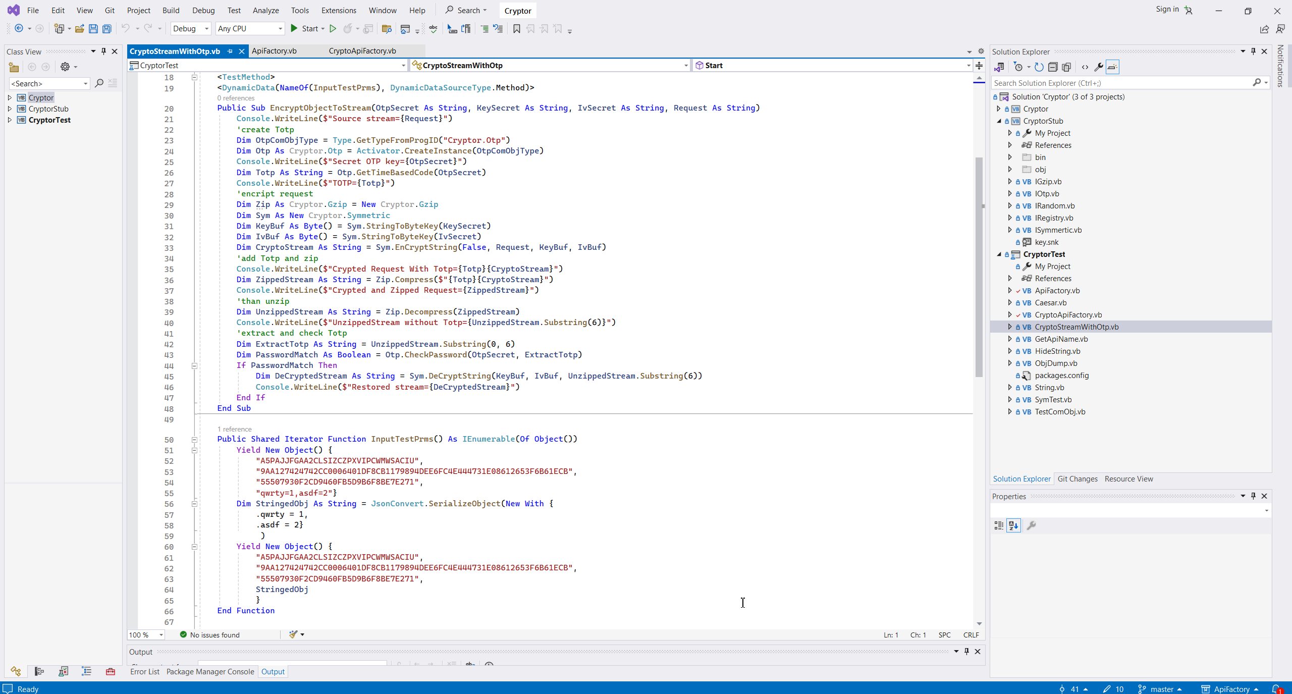Open Properties wrench icon in Solution Explorer
The height and width of the screenshot is (694, 1292).
[1098, 67]
